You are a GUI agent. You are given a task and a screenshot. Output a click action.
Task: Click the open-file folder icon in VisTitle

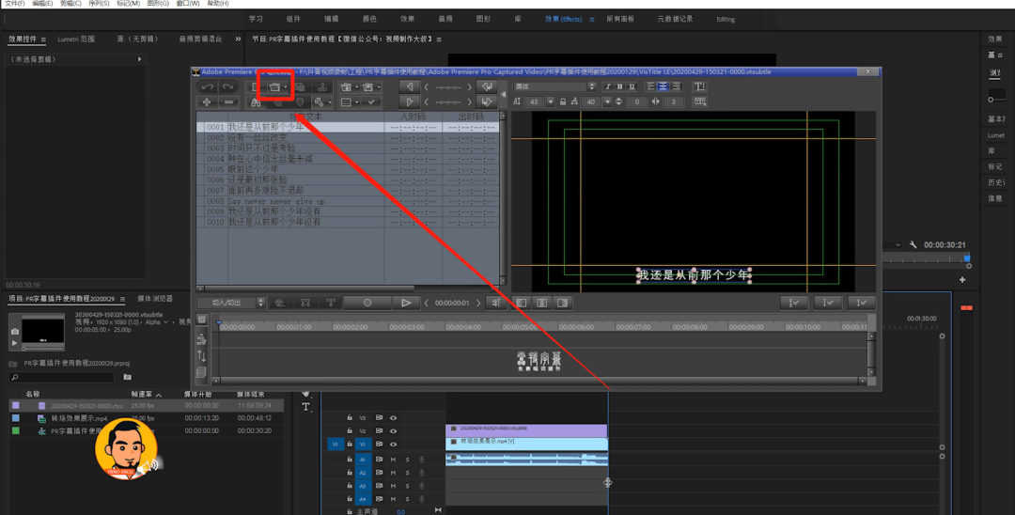pyautogui.click(x=274, y=86)
